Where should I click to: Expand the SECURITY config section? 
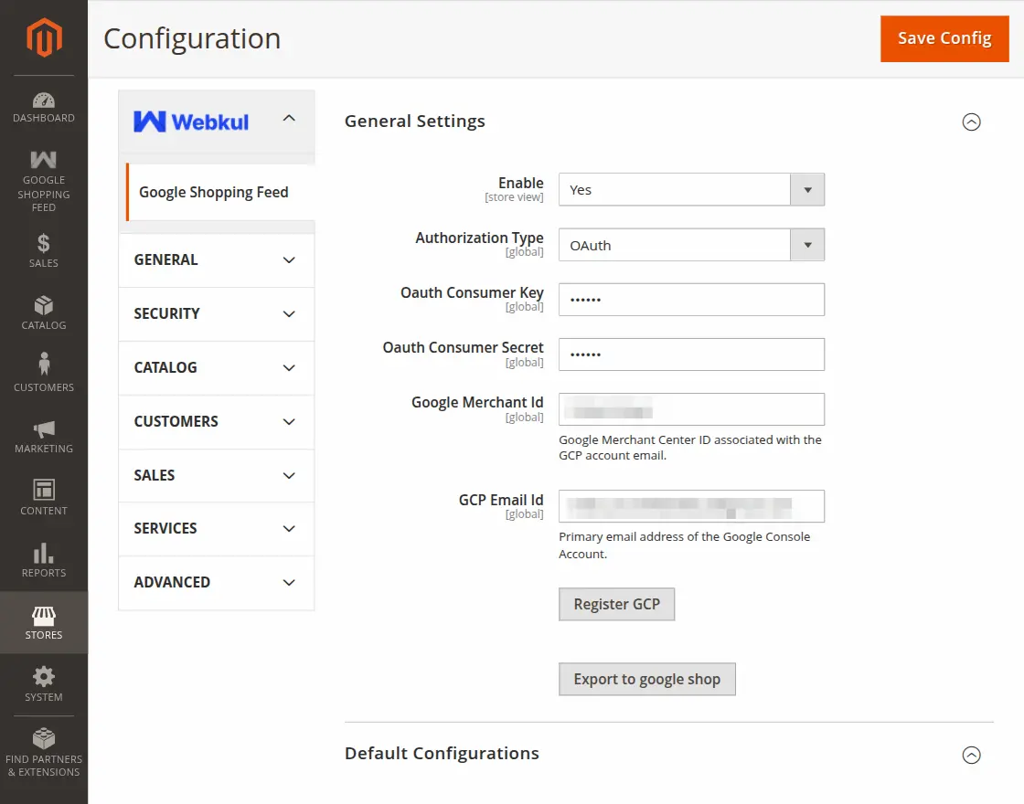click(x=216, y=314)
